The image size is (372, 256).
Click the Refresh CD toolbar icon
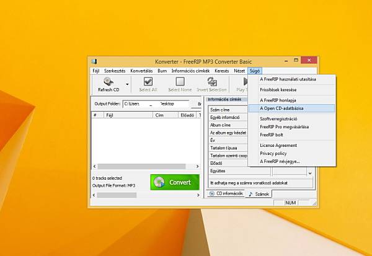tap(108, 82)
